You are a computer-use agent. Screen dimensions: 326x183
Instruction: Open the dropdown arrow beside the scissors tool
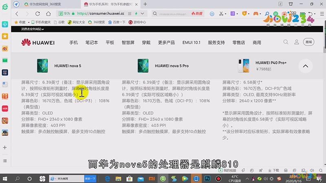pyautogui.click(x=226, y=14)
